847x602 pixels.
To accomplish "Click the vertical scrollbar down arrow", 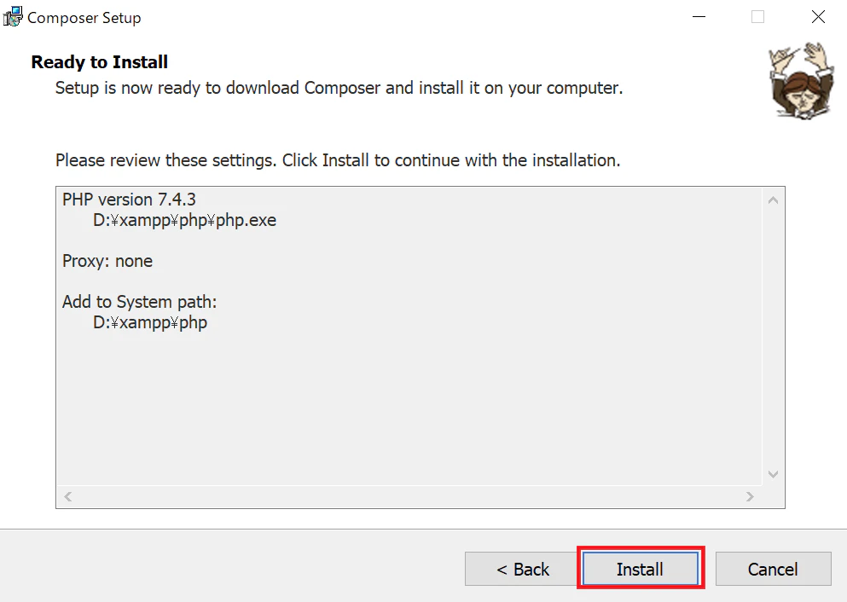I will tap(773, 474).
